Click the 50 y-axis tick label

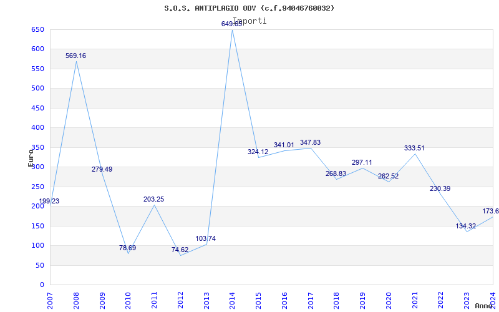[39, 265]
